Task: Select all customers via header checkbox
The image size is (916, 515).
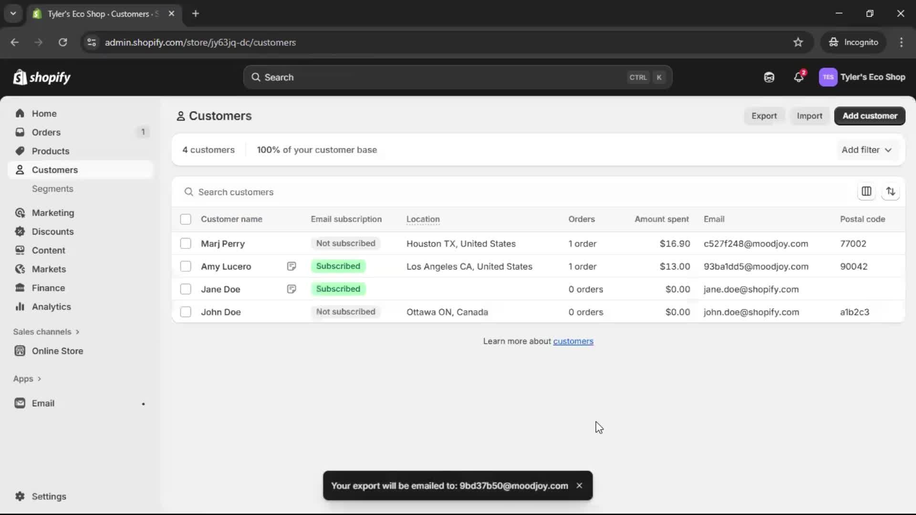Action: point(186,219)
